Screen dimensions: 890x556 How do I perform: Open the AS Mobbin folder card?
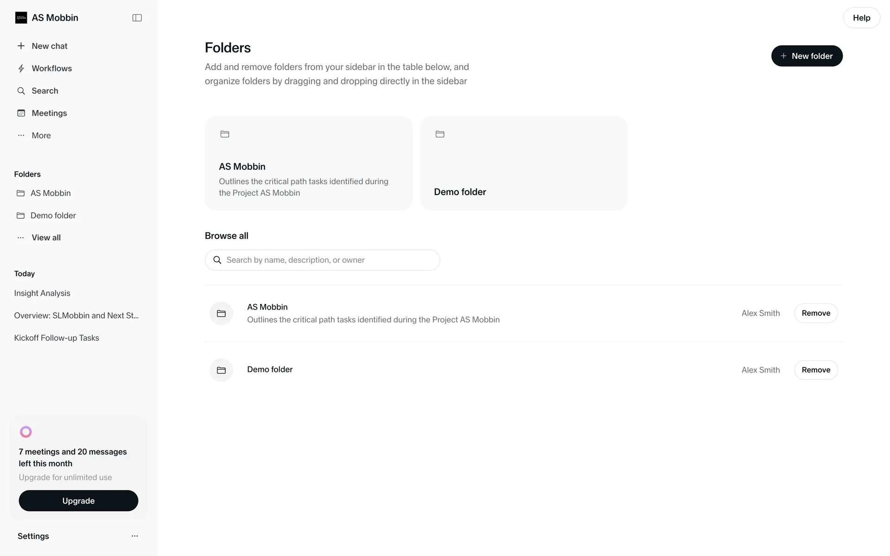pos(309,163)
